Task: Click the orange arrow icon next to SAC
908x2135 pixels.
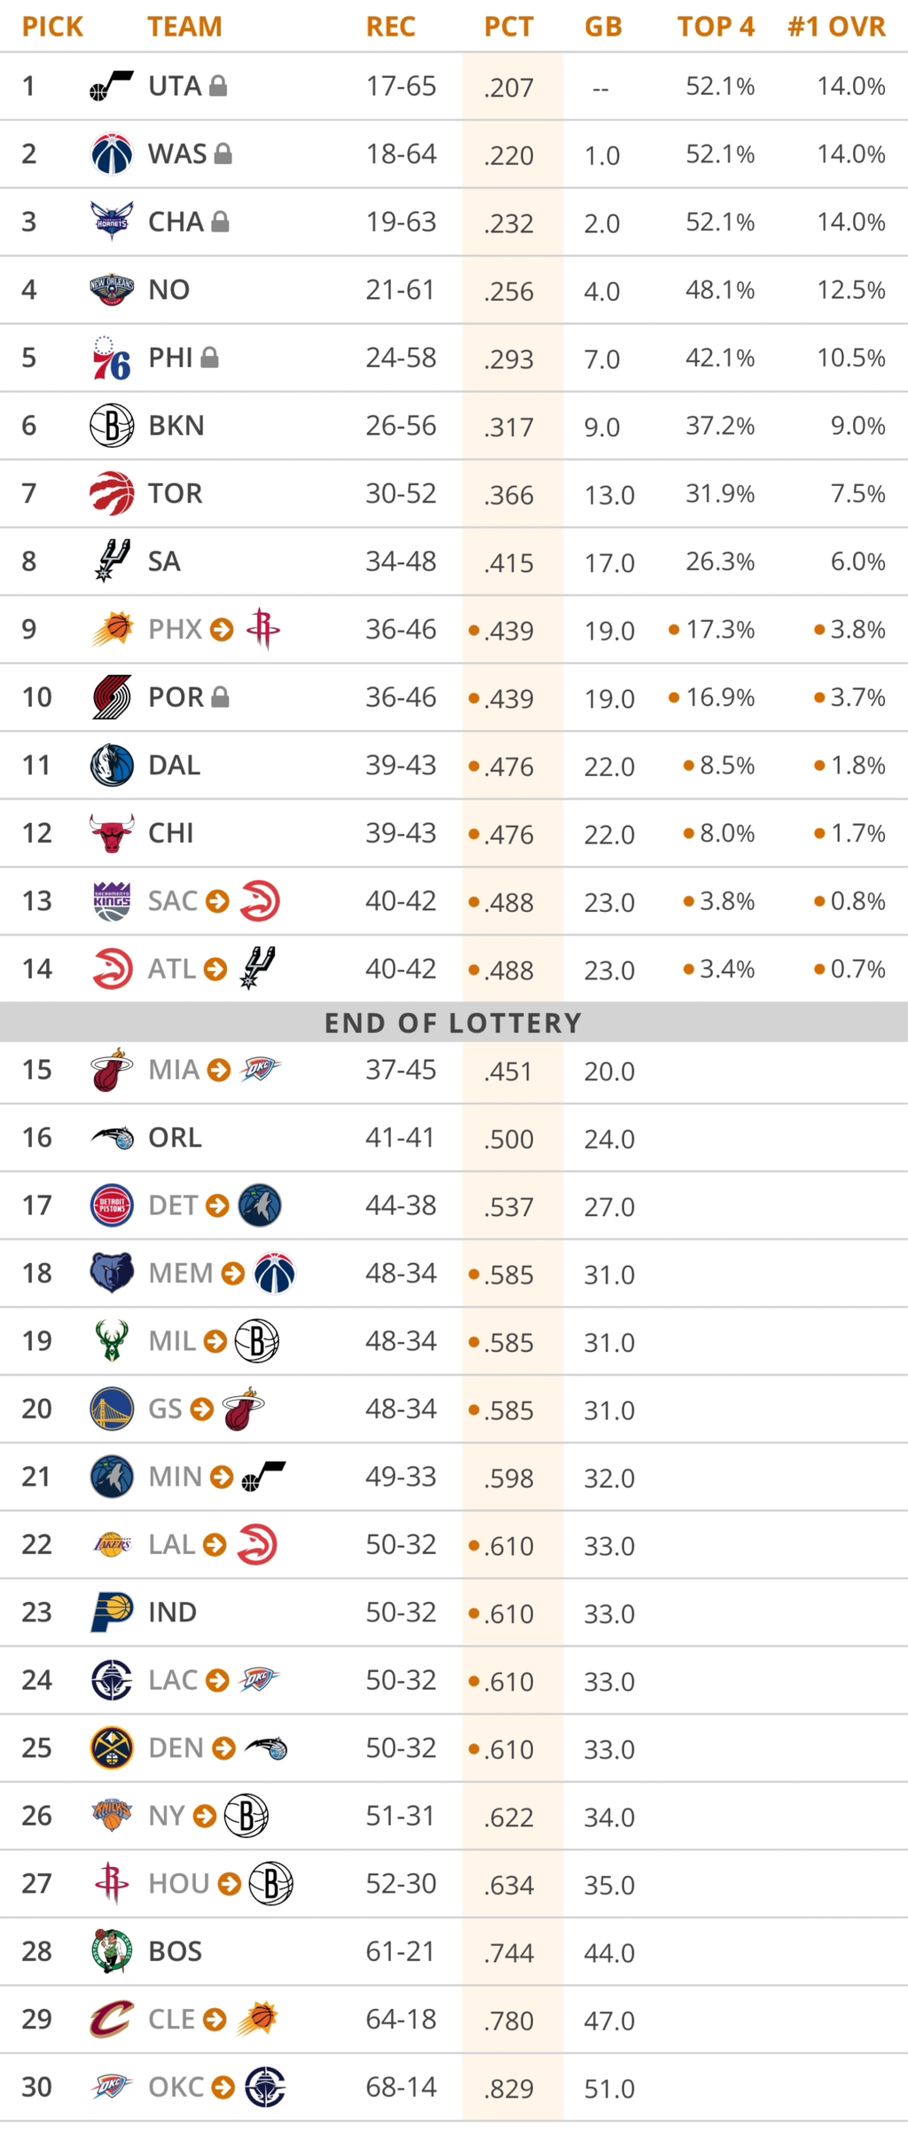Action: 218,901
